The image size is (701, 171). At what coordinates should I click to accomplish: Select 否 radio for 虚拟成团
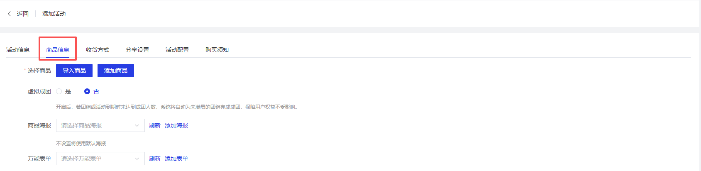87,91
